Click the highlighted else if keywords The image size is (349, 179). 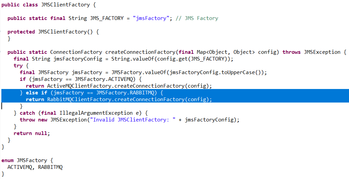pyautogui.click(x=37, y=93)
